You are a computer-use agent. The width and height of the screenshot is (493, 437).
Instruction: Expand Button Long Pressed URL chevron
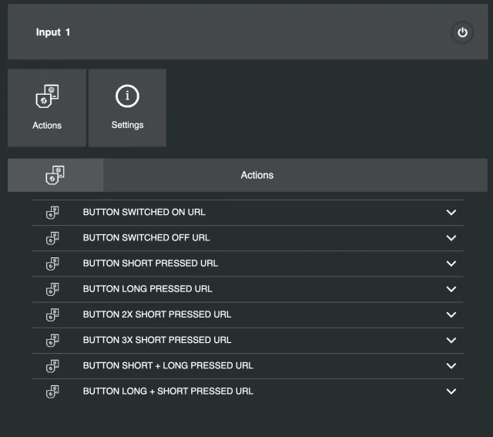point(451,289)
